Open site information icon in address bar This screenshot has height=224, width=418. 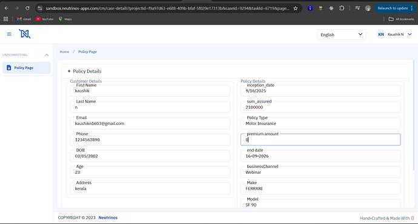[40, 8]
